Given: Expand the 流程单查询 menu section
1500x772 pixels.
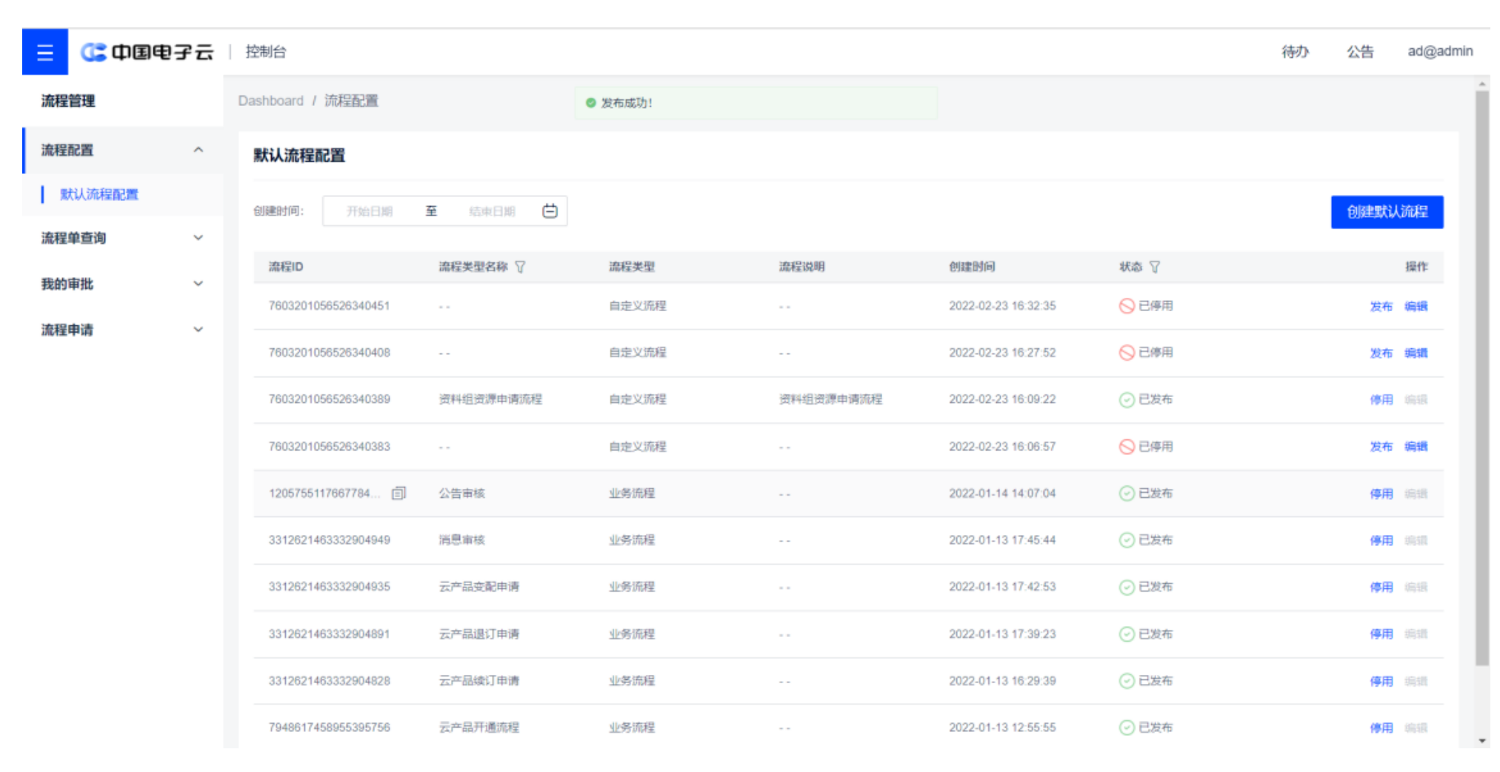Looking at the screenshot, I should tap(198, 238).
